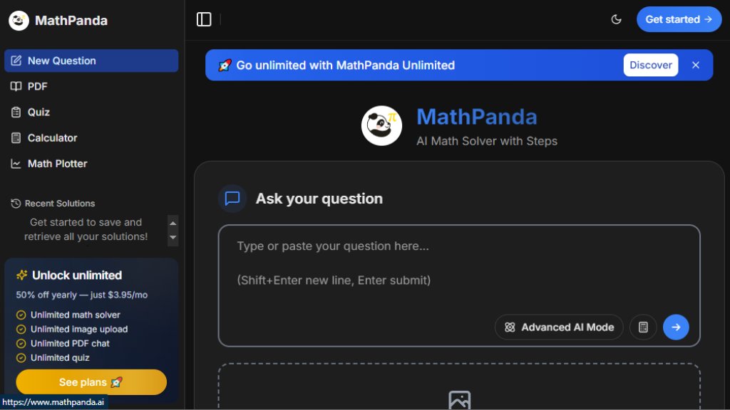Screen dimensions: 730x410
Task: Click the Discover button in banner
Action: 650,65
